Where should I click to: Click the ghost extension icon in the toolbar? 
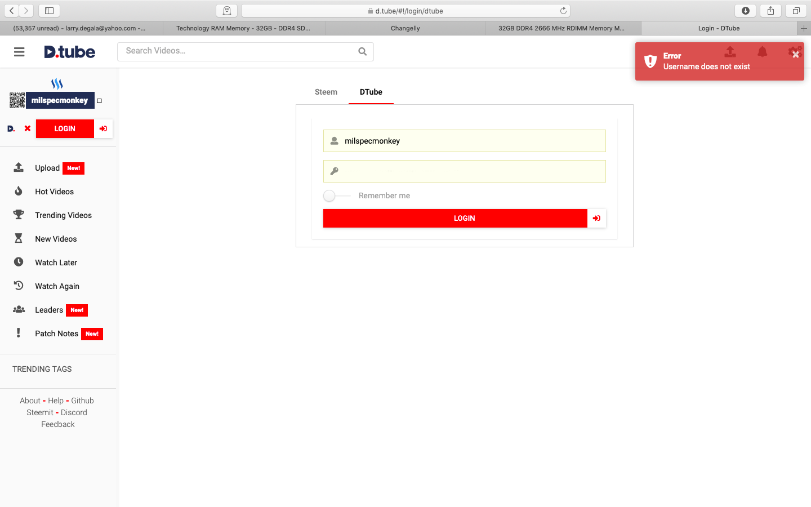(226, 11)
